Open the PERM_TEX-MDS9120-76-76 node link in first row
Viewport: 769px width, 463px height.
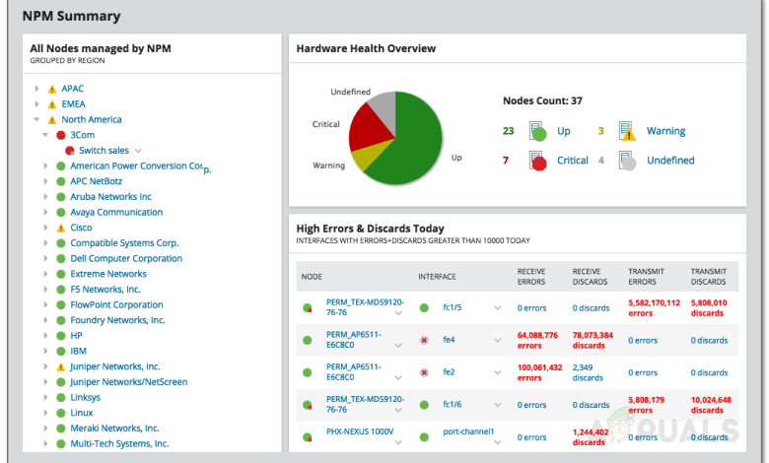click(x=365, y=307)
